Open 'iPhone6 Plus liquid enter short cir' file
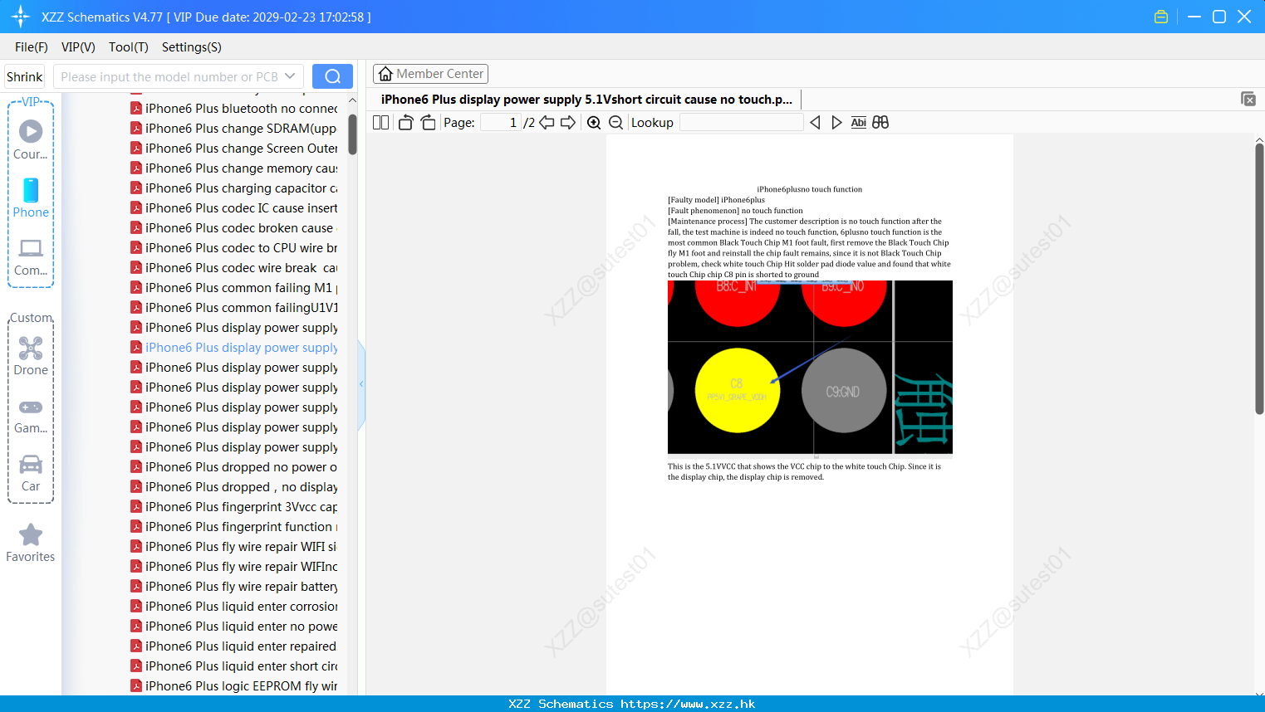The image size is (1265, 712). coord(234,666)
